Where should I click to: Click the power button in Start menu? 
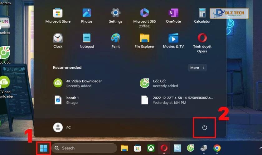(205, 128)
